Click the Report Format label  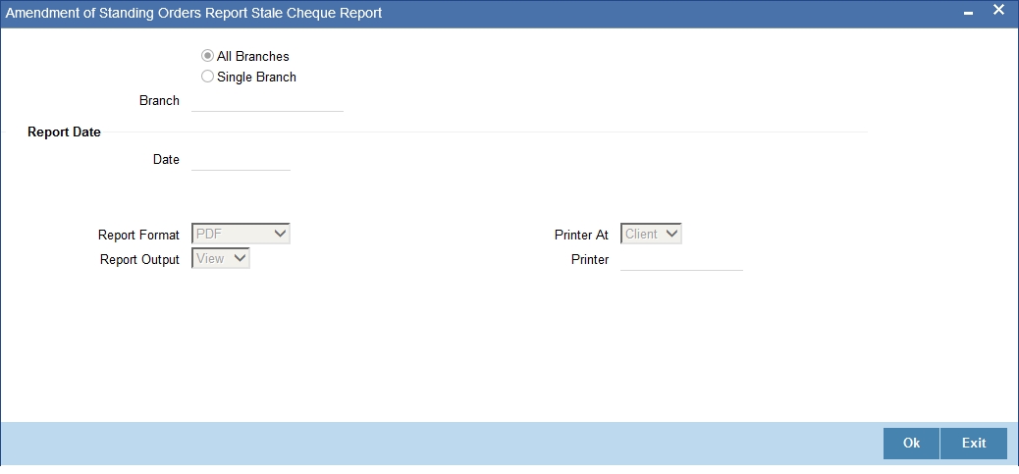tap(138, 236)
